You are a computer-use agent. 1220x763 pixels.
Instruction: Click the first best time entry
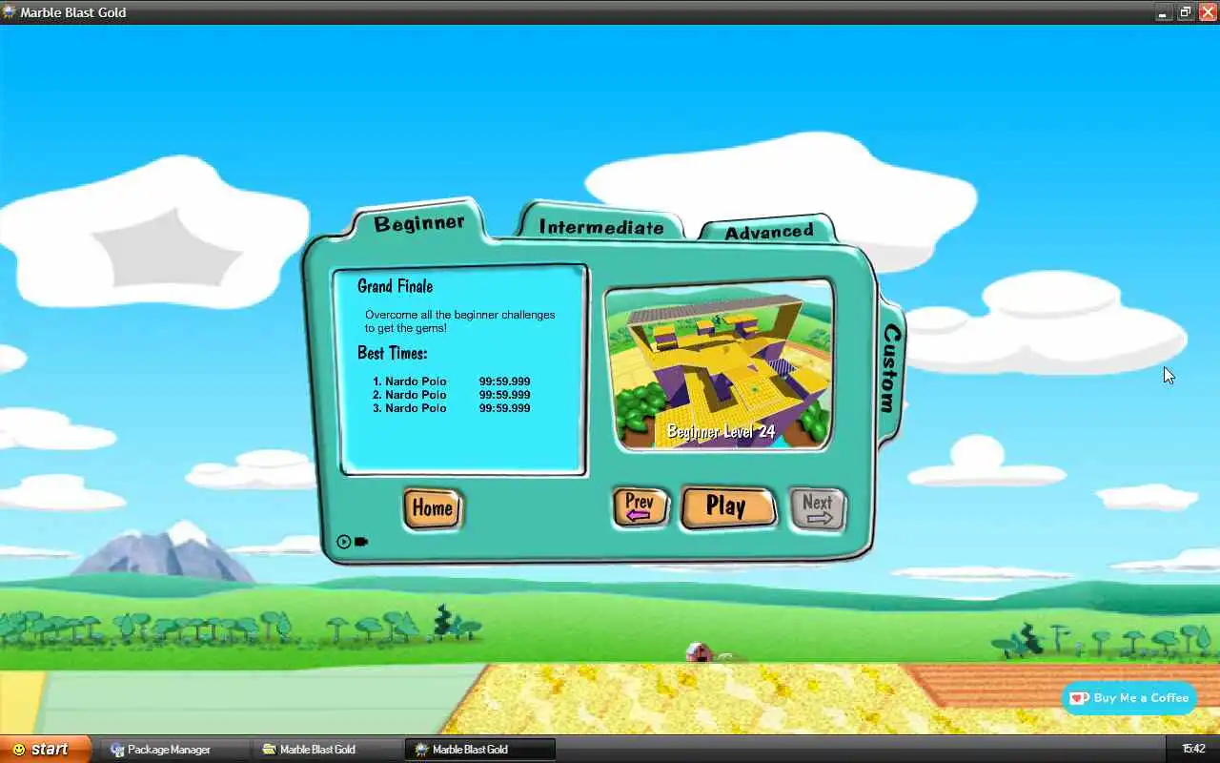click(x=451, y=381)
